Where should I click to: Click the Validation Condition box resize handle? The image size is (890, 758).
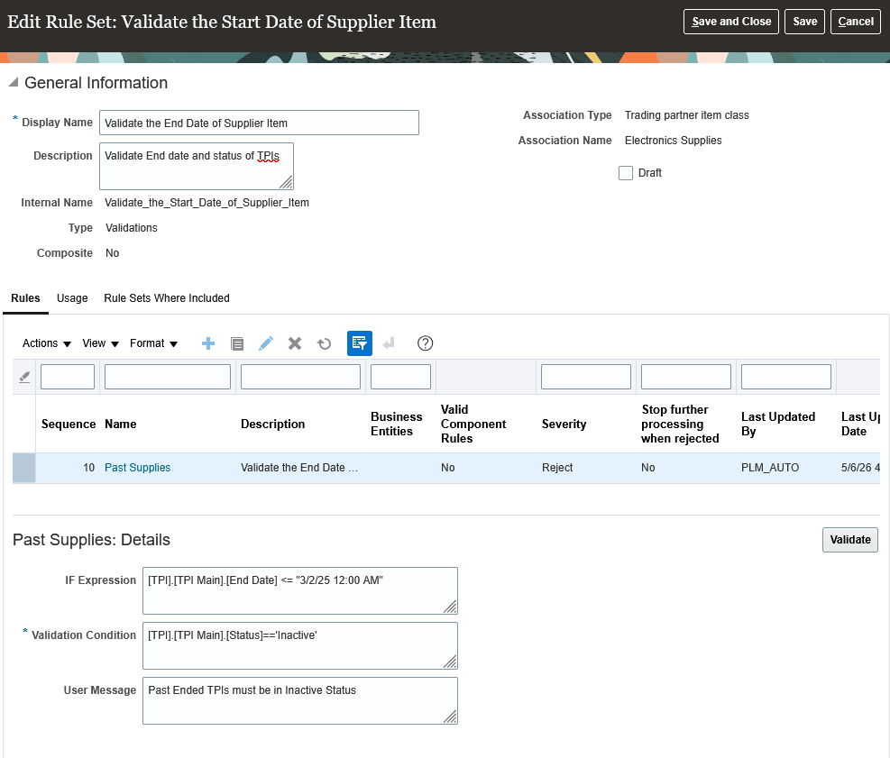tap(450, 662)
